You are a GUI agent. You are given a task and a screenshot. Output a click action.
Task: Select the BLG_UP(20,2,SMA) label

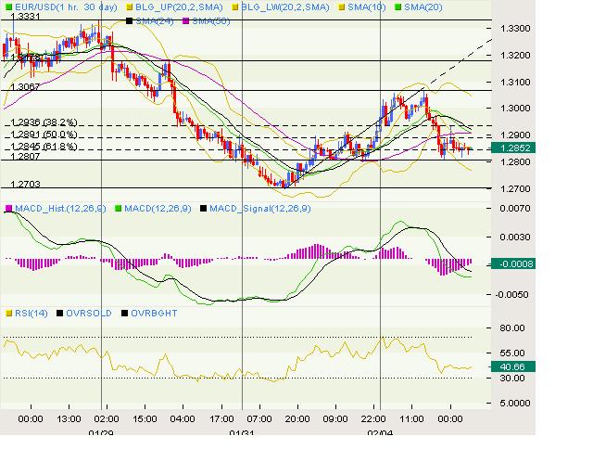179,7
